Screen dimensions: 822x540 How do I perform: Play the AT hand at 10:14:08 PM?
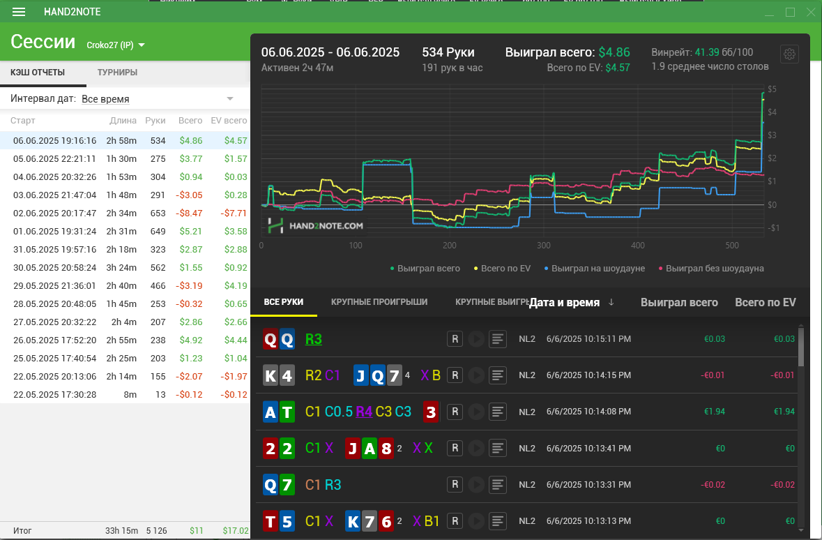pyautogui.click(x=476, y=412)
